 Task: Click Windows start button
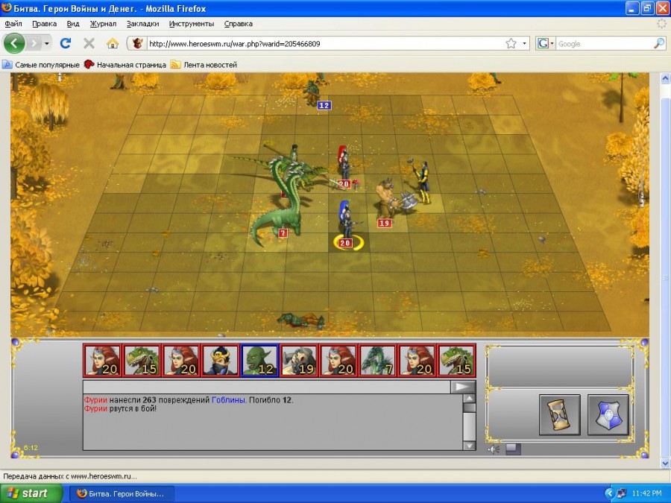tap(31, 493)
